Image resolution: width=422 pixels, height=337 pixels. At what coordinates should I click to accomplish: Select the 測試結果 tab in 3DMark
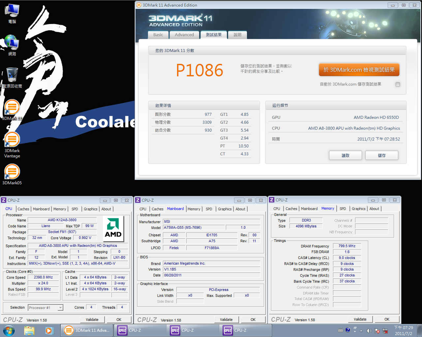[x=214, y=35]
